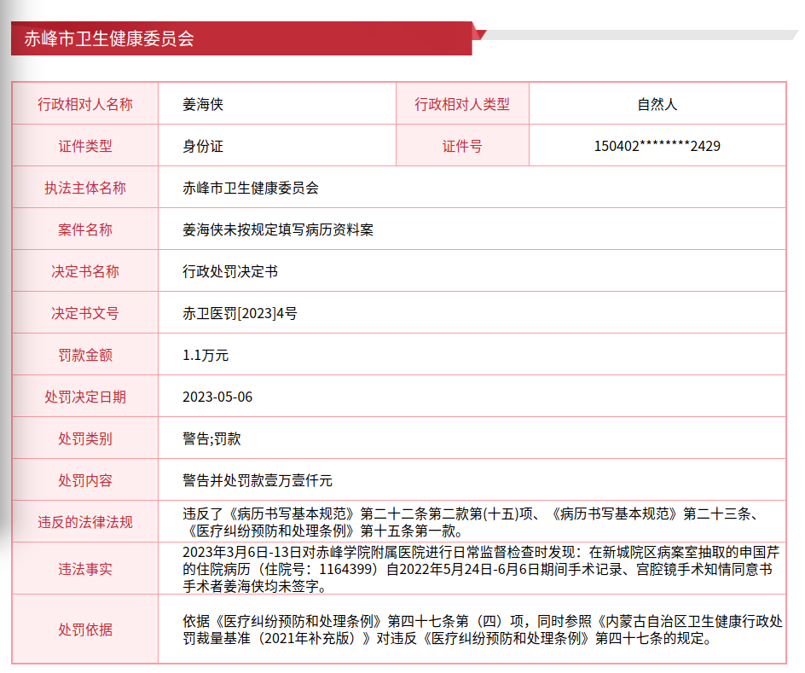Select the 决定书文号 label cell
Viewport: 805px width, 673px height.
(85, 313)
